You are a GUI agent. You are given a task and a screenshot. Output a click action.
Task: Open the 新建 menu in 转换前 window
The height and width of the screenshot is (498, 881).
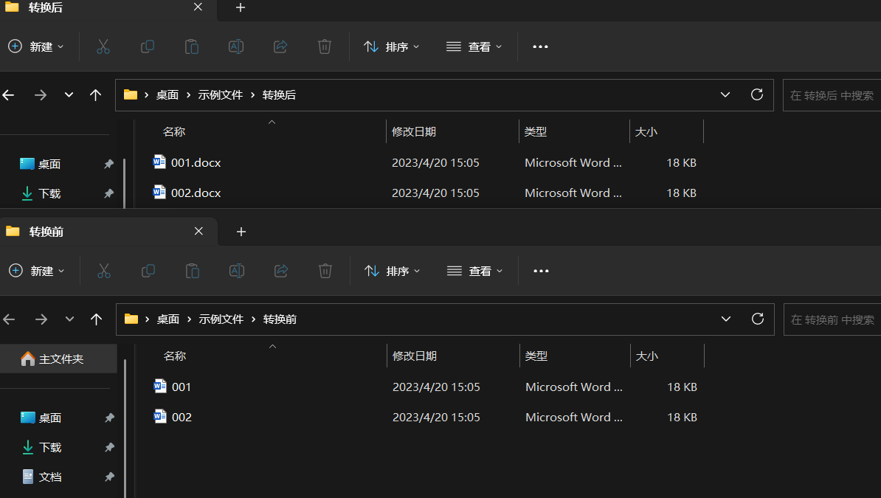point(37,271)
